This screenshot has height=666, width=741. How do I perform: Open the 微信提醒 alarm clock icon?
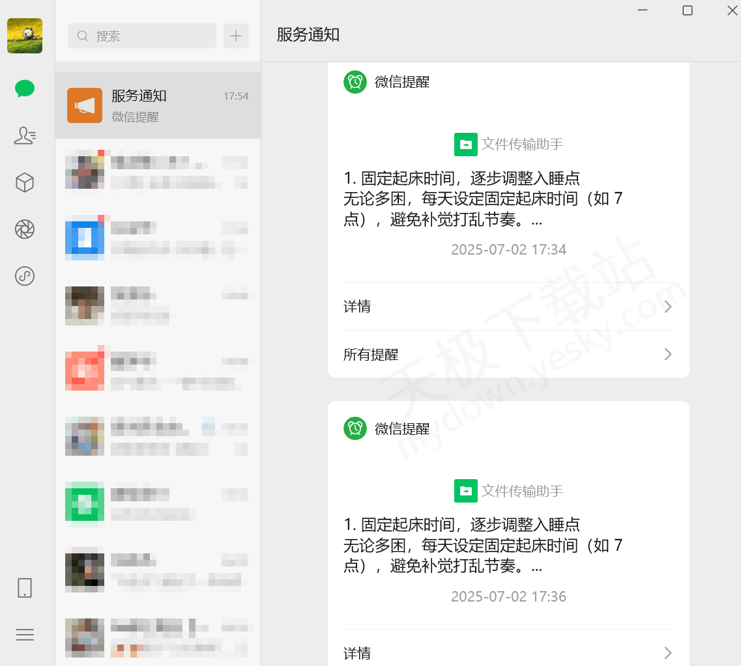(355, 82)
